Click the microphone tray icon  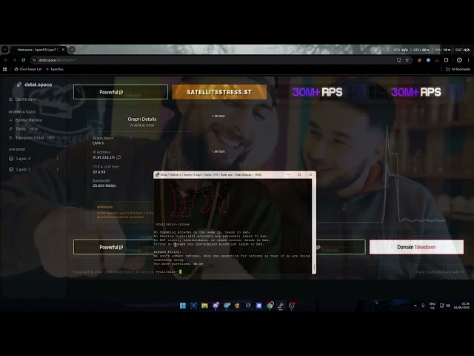423,306
